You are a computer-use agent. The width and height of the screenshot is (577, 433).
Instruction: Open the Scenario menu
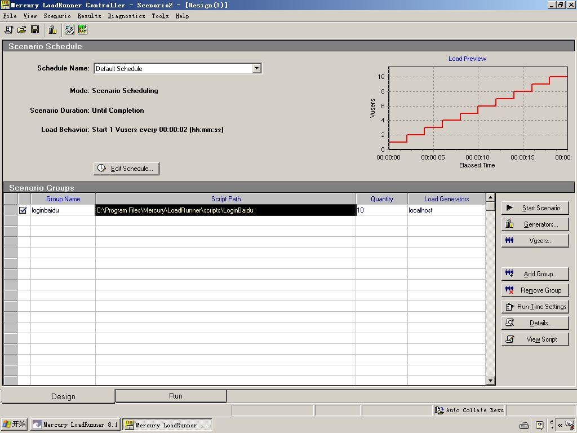click(x=57, y=16)
